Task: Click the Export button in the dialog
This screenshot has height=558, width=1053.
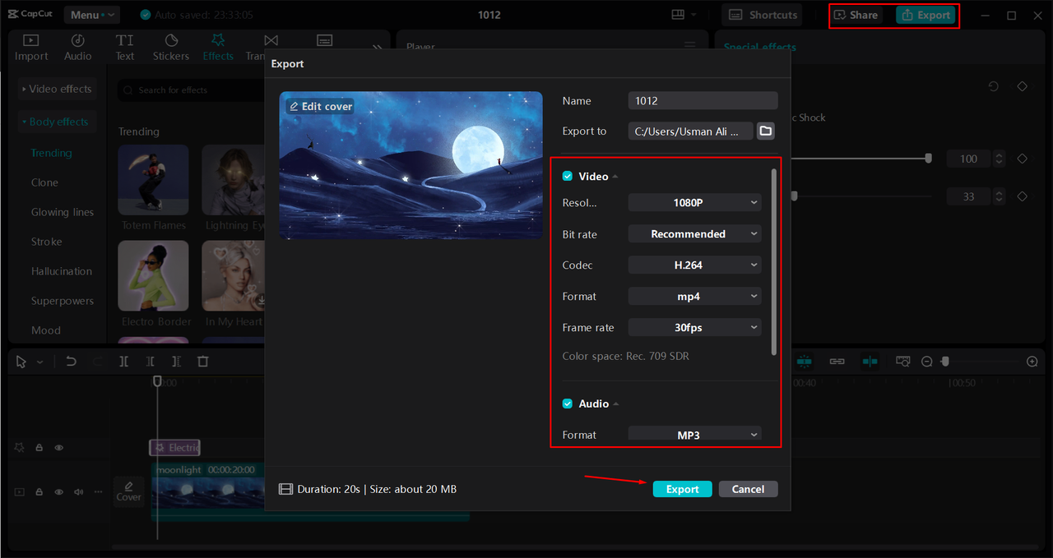Action: tap(682, 489)
